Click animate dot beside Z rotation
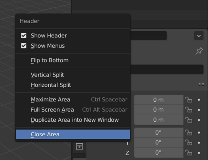This screenshot has height=160, width=208. click(199, 153)
